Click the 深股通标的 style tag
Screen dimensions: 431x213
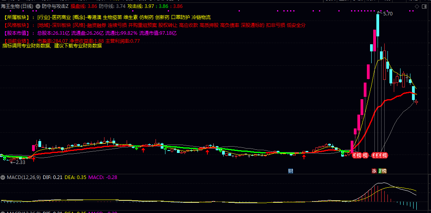(x=253, y=25)
